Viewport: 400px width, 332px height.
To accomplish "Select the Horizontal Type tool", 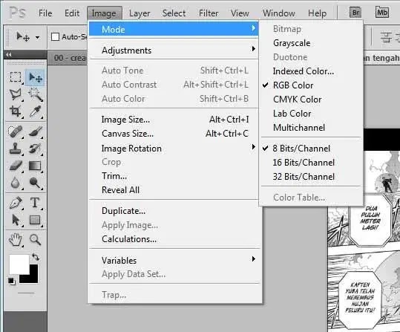I will pos(35,203).
